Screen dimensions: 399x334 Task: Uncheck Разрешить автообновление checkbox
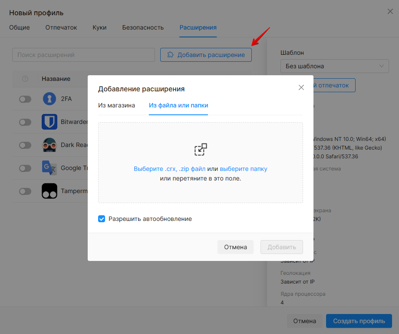[102, 219]
